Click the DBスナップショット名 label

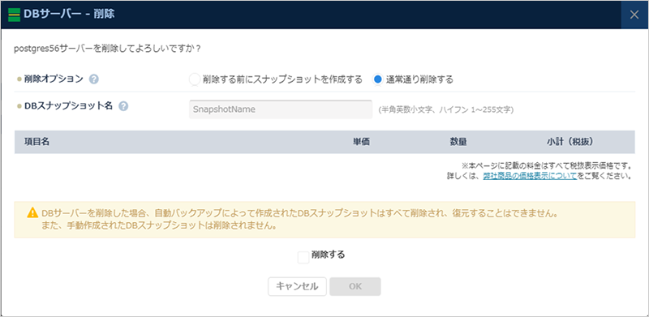68,106
